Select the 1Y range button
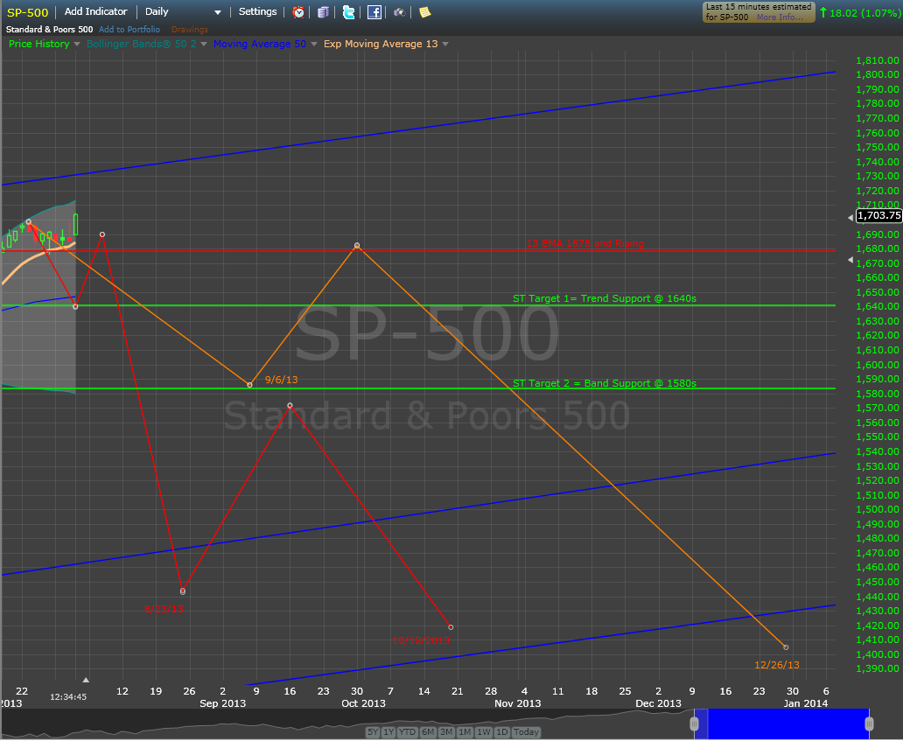Screen dimensions: 903x741 (388, 732)
